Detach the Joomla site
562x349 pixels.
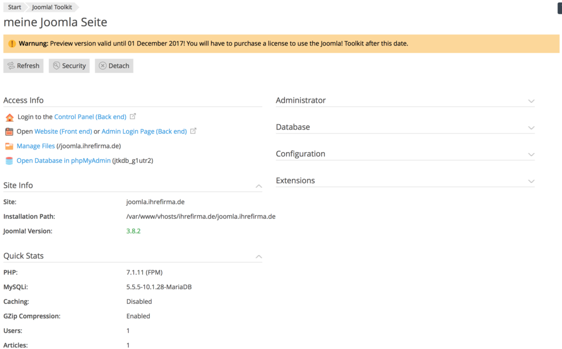click(x=114, y=66)
